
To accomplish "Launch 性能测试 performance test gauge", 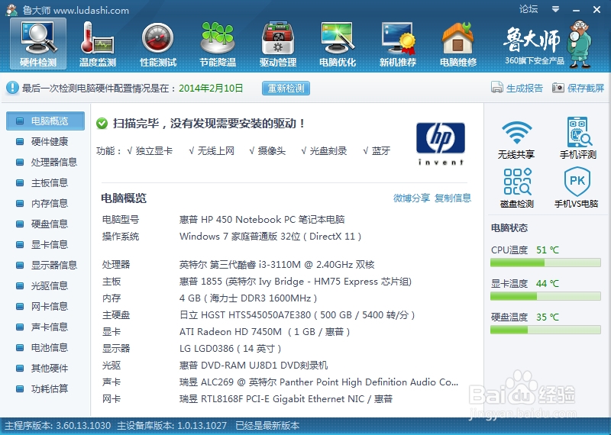I will (158, 44).
